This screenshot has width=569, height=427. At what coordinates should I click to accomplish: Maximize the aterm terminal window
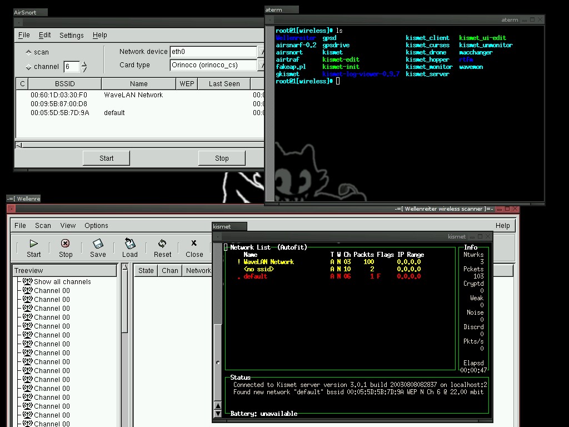532,19
